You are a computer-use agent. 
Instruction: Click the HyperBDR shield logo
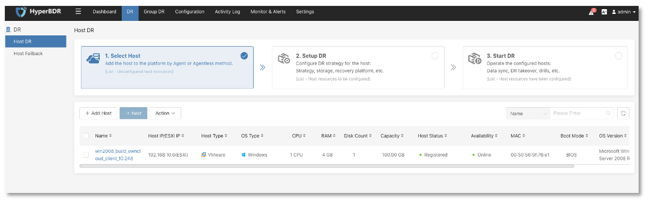(20, 11)
